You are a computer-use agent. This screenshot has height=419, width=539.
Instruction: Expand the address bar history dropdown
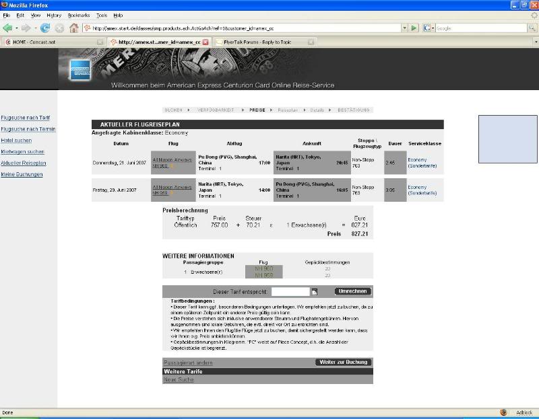pos(405,28)
